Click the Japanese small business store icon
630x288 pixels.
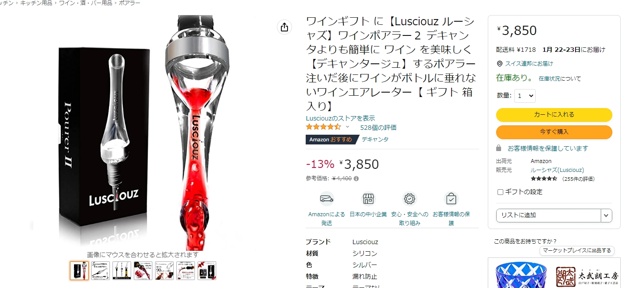coord(368,198)
